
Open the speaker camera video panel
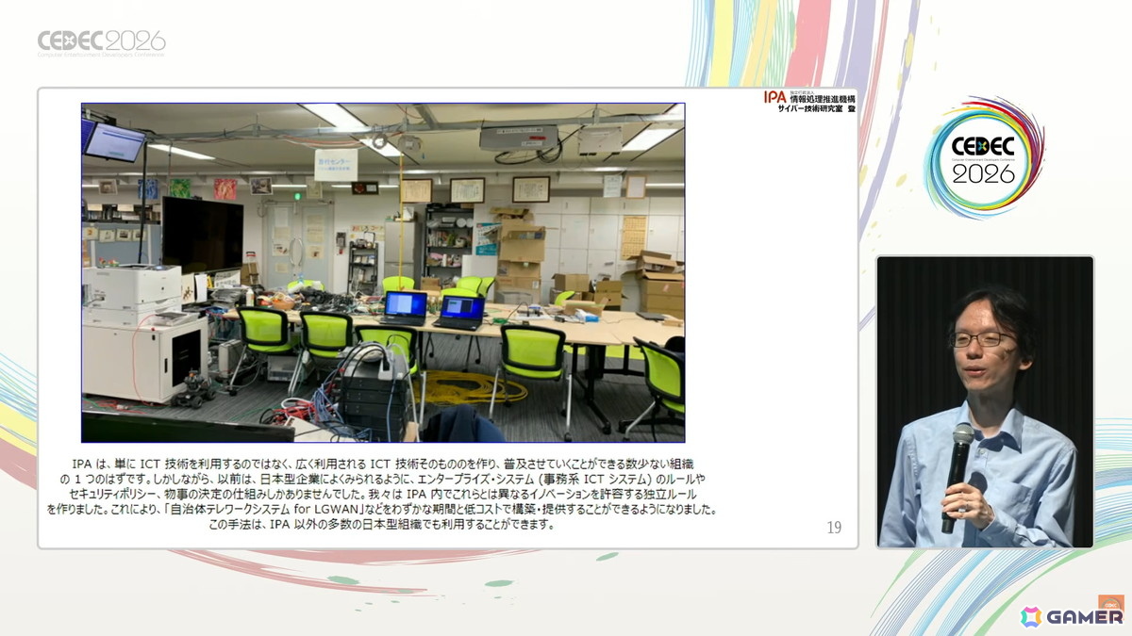click(x=985, y=401)
